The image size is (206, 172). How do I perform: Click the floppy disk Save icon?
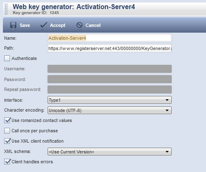[13, 25]
